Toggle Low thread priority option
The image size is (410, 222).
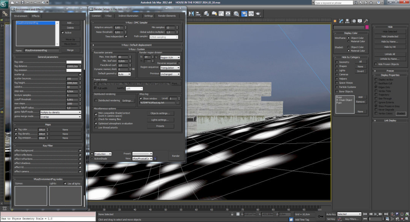click(x=96, y=127)
